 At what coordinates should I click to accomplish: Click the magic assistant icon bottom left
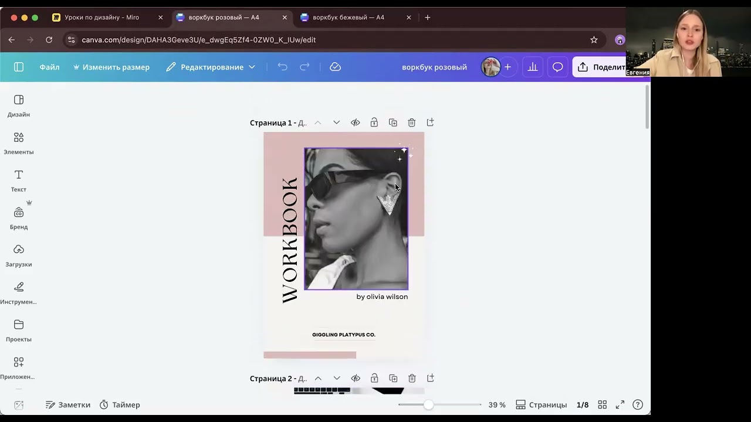[19, 405]
